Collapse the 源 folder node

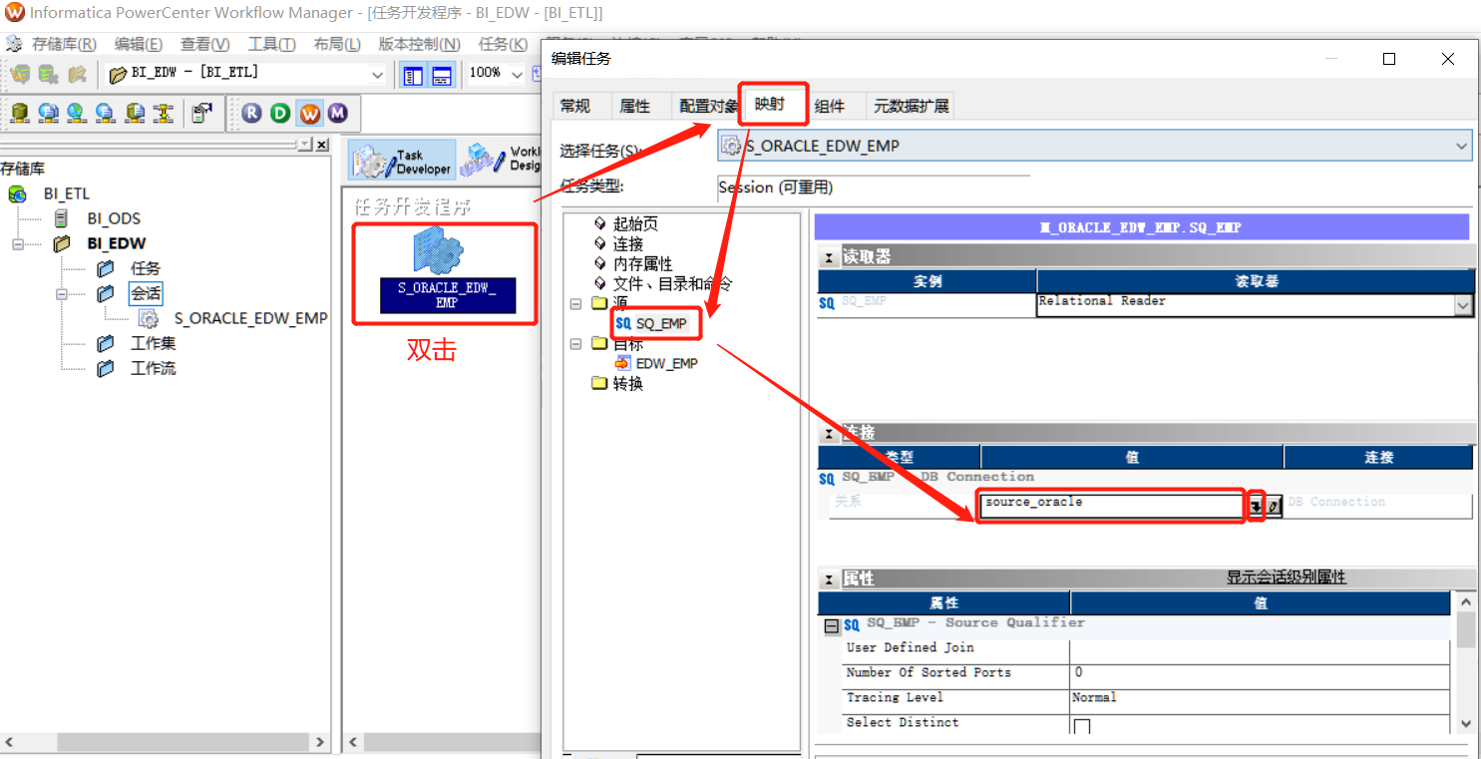pyautogui.click(x=575, y=303)
